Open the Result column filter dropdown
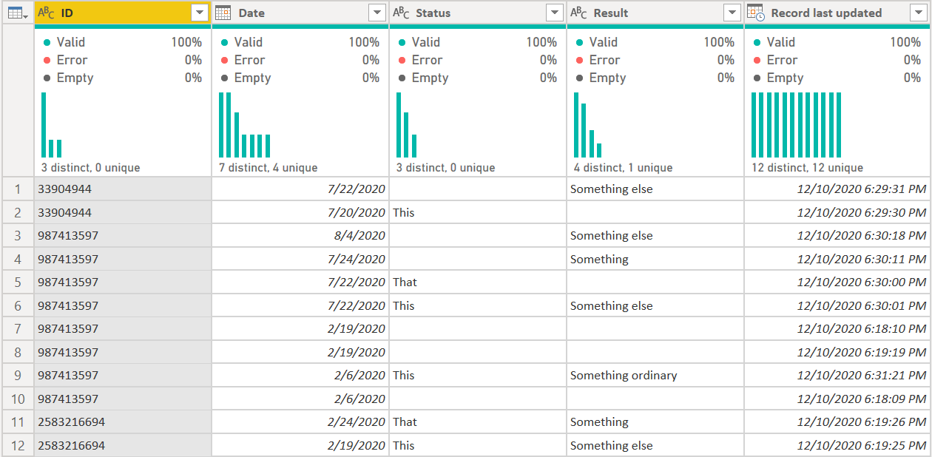 click(732, 13)
